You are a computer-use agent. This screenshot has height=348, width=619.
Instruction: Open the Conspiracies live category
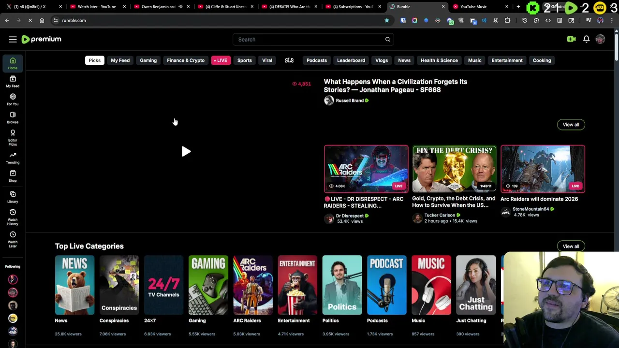click(119, 285)
